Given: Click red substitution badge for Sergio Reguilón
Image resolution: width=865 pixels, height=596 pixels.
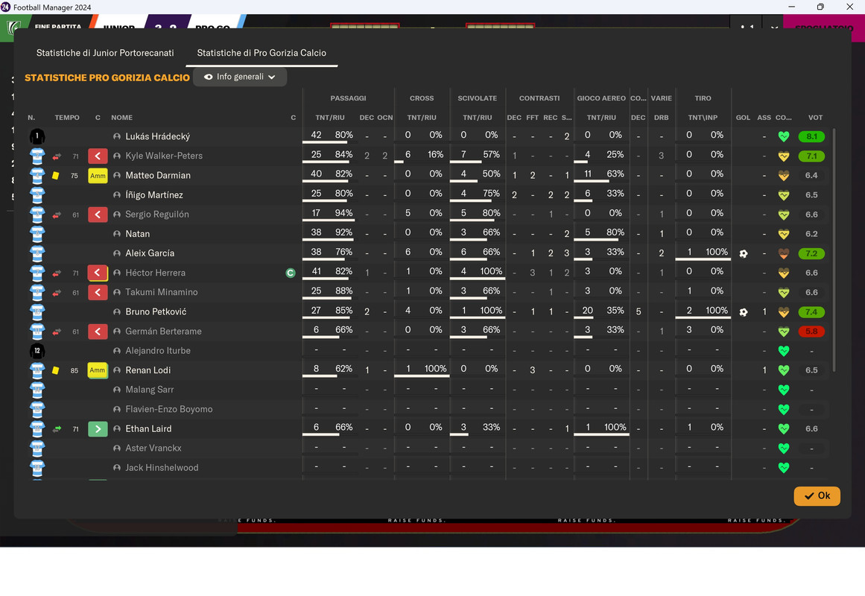Looking at the screenshot, I should pos(98,215).
